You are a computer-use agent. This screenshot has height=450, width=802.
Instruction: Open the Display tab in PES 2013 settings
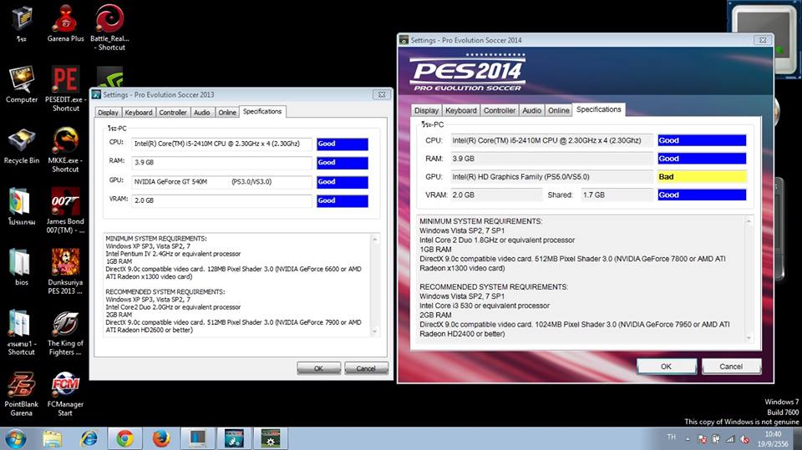tap(108, 113)
